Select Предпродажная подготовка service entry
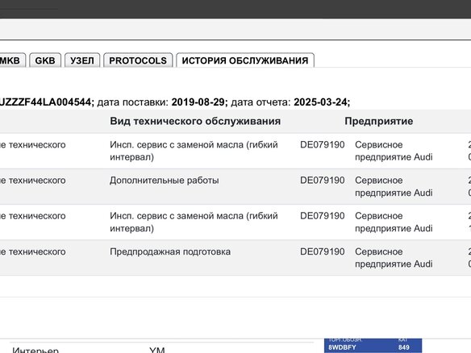 pyautogui.click(x=170, y=251)
